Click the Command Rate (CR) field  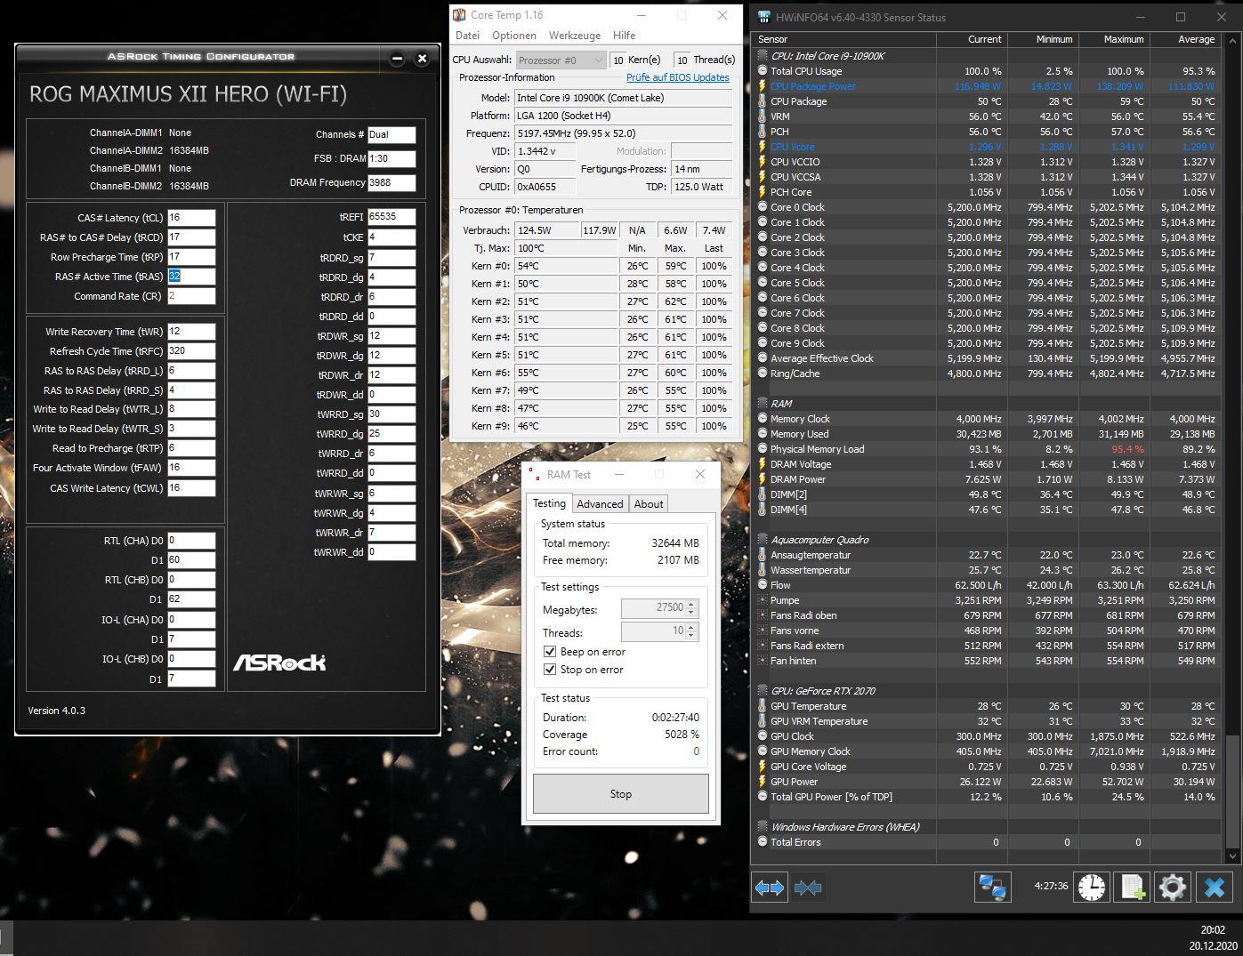[x=191, y=296]
